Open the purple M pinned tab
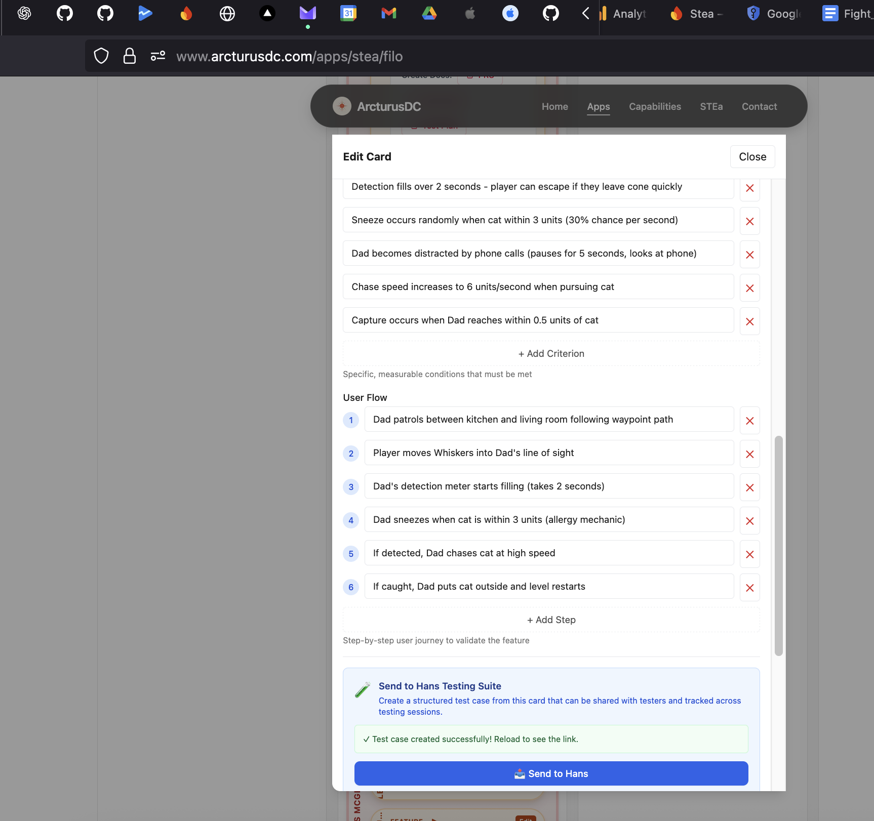874x821 pixels. tap(308, 14)
